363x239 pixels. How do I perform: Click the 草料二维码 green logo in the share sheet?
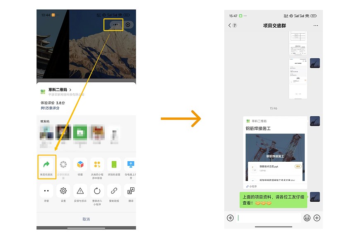coord(43,92)
